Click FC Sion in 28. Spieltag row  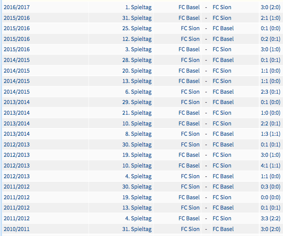point(190,60)
